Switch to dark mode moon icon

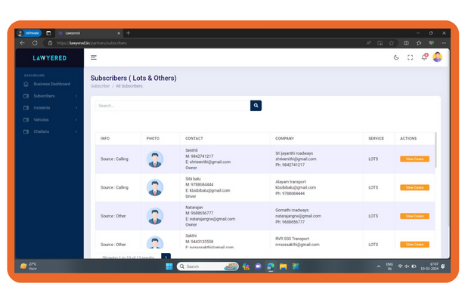coord(397,57)
